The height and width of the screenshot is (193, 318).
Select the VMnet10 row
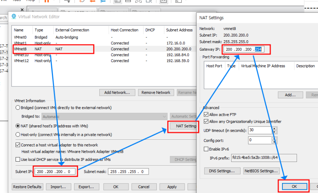pyautogui.click(x=104, y=55)
